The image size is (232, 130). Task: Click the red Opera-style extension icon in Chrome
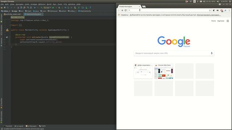pyautogui.click(x=221, y=10)
